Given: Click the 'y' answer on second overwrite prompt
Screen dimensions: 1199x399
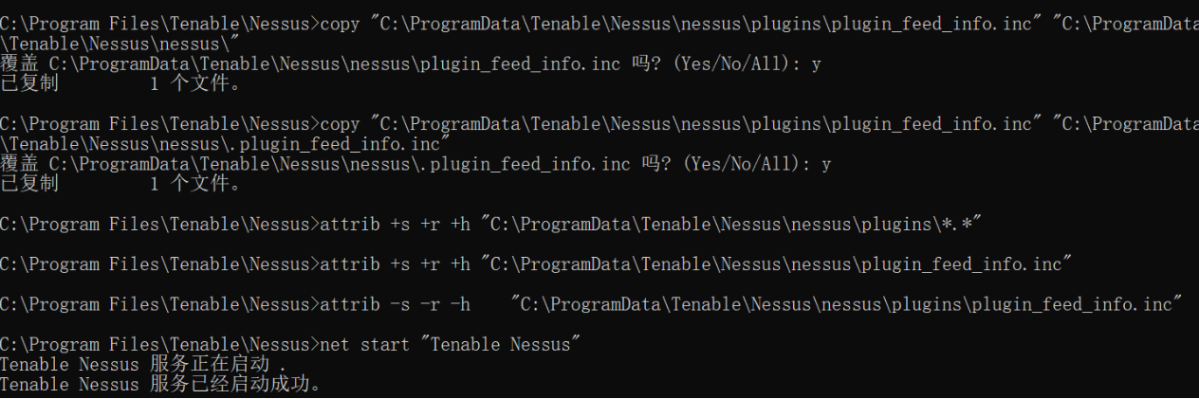Looking at the screenshot, I should click(825, 165).
